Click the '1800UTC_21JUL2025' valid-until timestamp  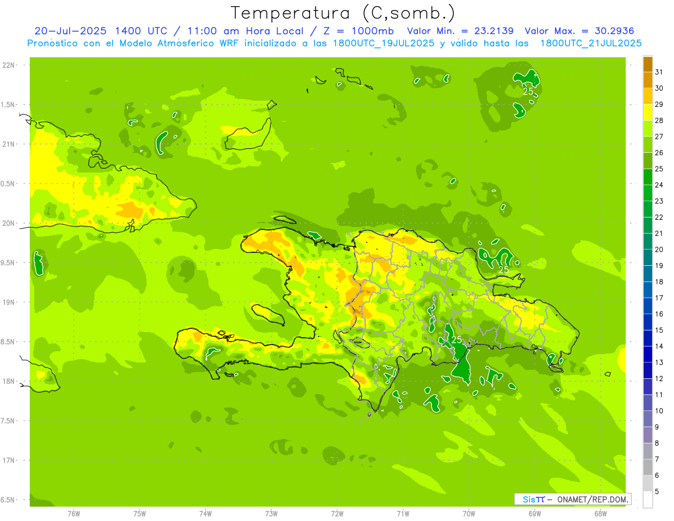591,43
